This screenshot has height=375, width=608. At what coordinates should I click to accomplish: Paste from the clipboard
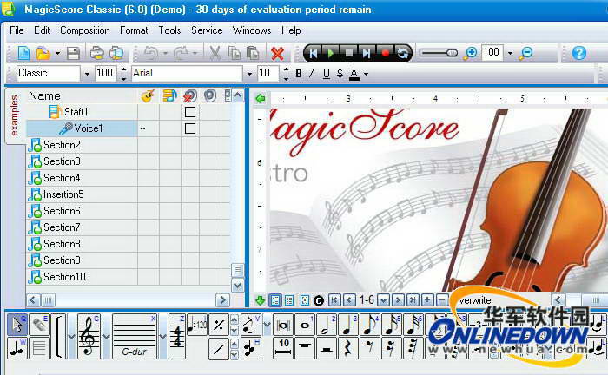[253, 53]
